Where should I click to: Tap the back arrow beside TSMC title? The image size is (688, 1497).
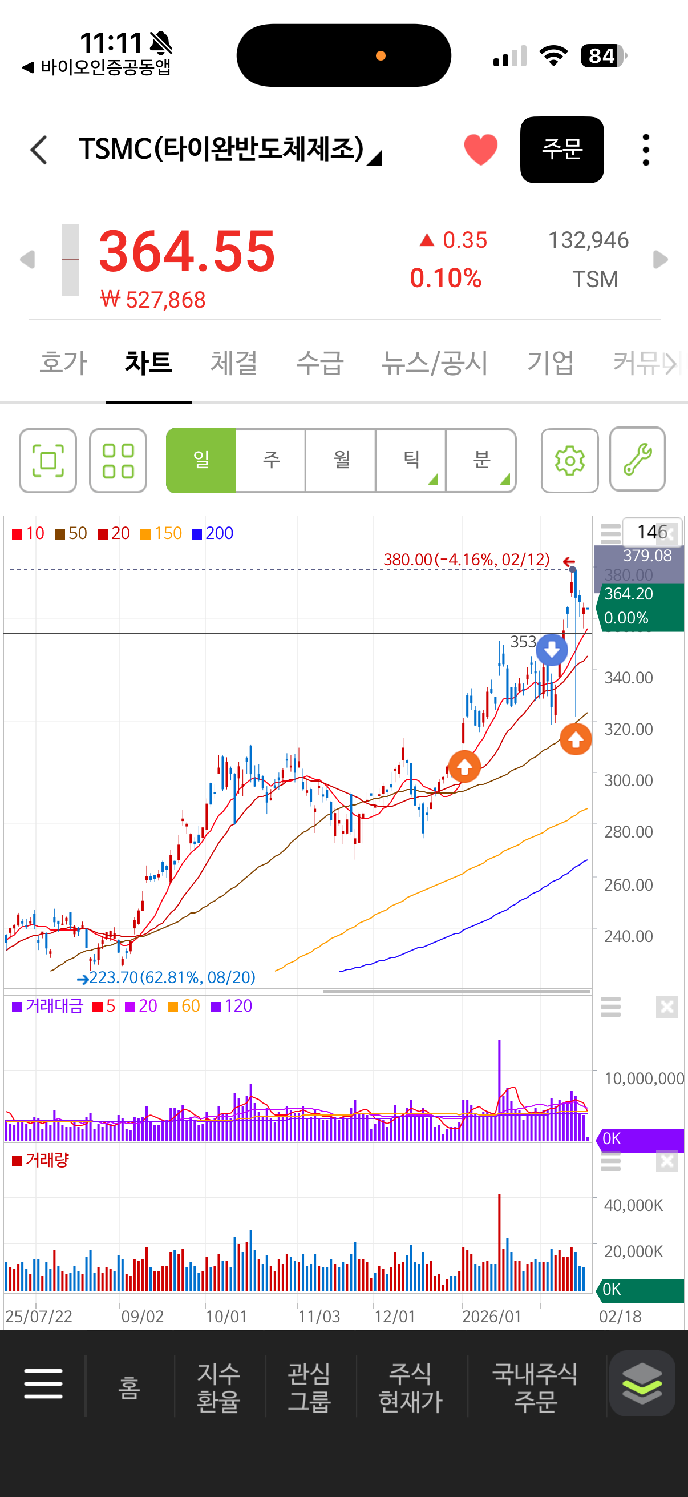tap(39, 150)
